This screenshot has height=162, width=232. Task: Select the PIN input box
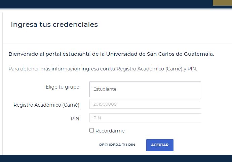(x=145, y=118)
